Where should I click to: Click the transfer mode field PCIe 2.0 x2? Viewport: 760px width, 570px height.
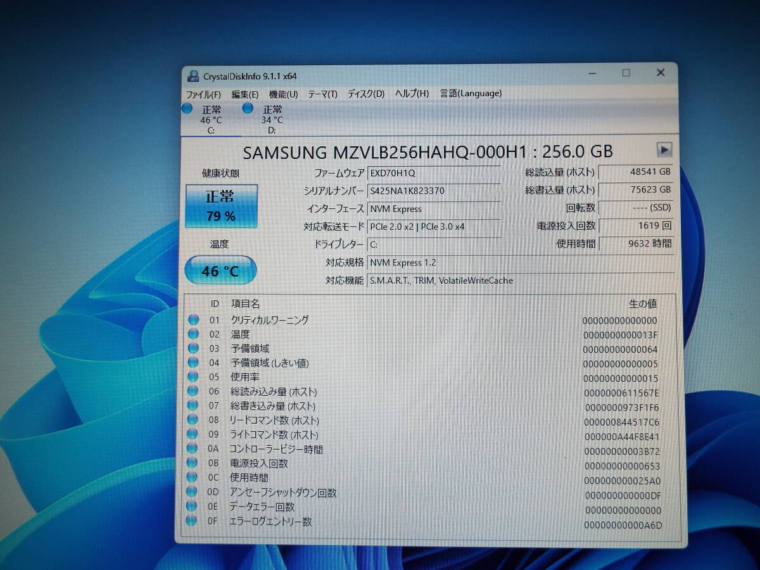click(x=434, y=226)
